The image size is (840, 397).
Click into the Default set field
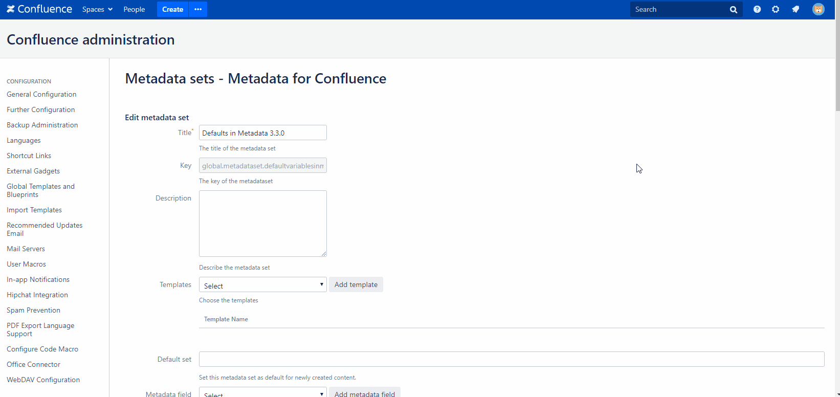511,359
